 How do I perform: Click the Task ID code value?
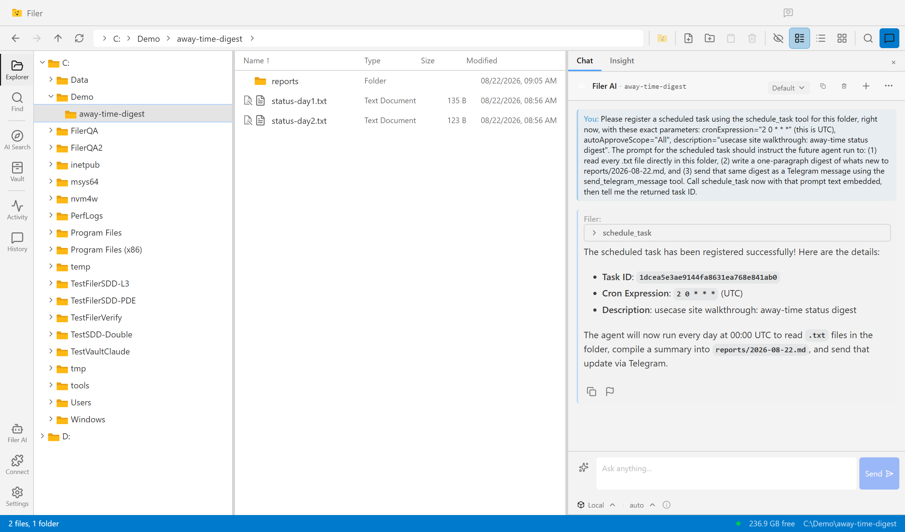pyautogui.click(x=708, y=277)
